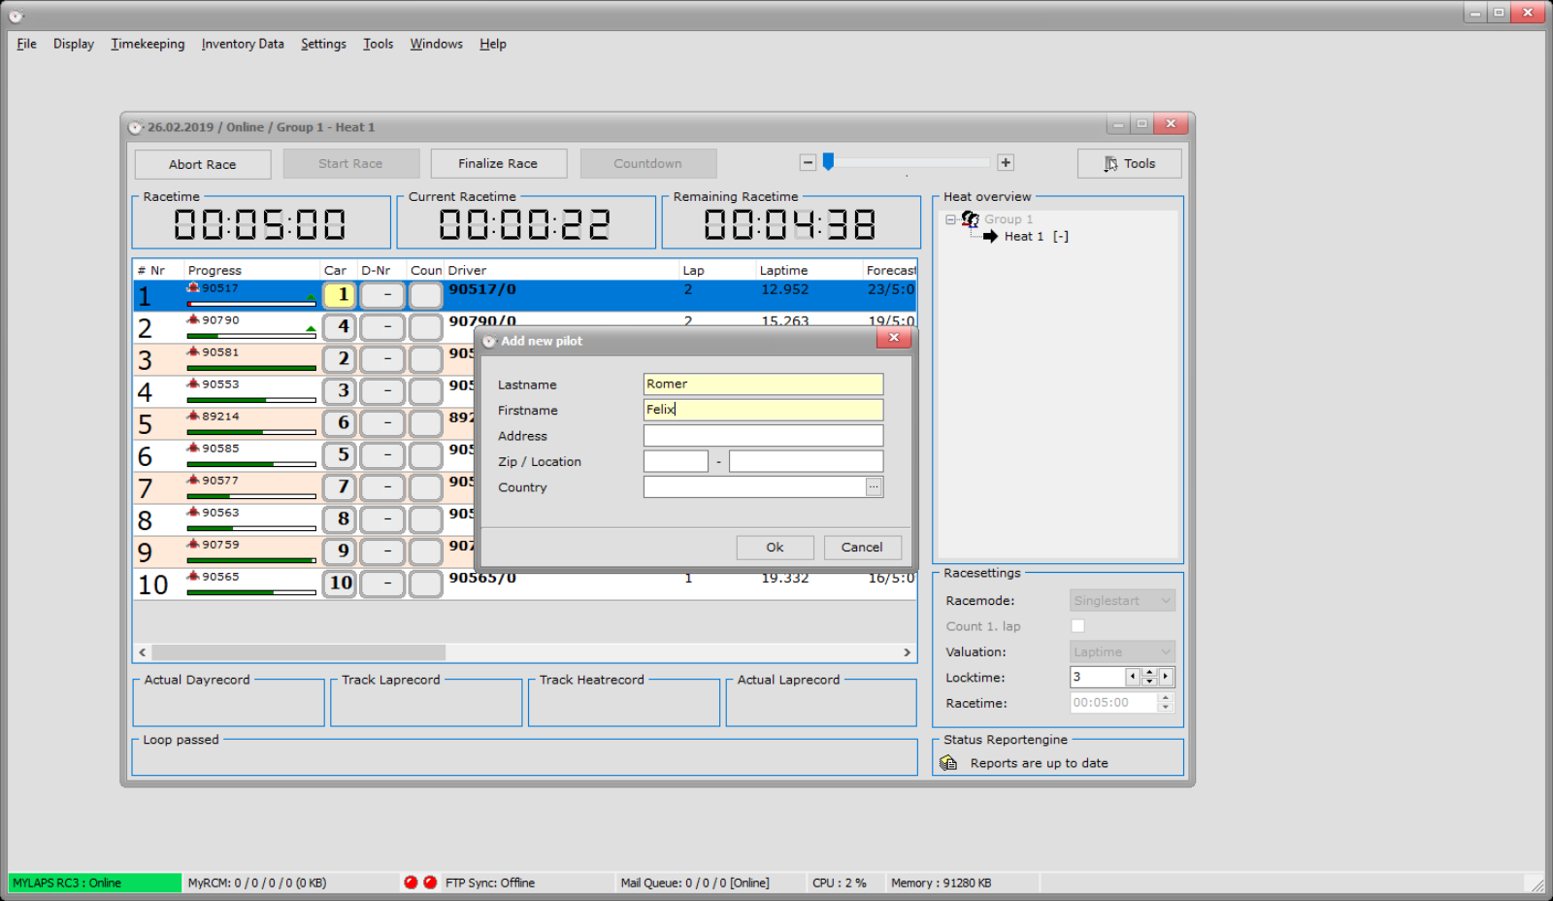Image resolution: width=1553 pixels, height=901 pixels.
Task: Open the Valuation dropdown
Action: click(x=1122, y=652)
